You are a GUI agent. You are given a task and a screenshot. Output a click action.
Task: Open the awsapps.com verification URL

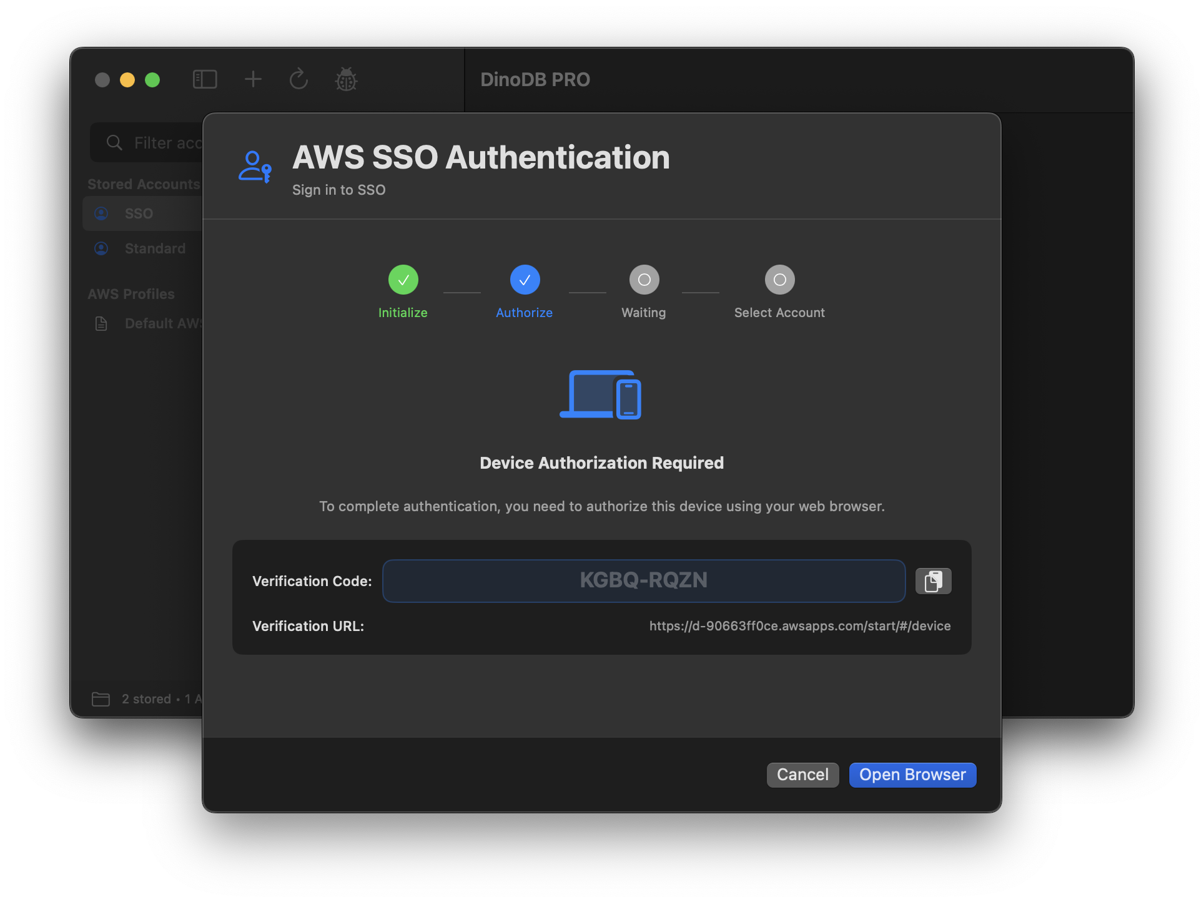click(800, 626)
